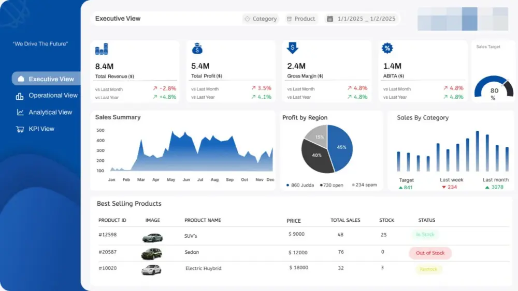Click the coin stacks icon on Total Revenue card
518x291 pixels.
(x=102, y=49)
